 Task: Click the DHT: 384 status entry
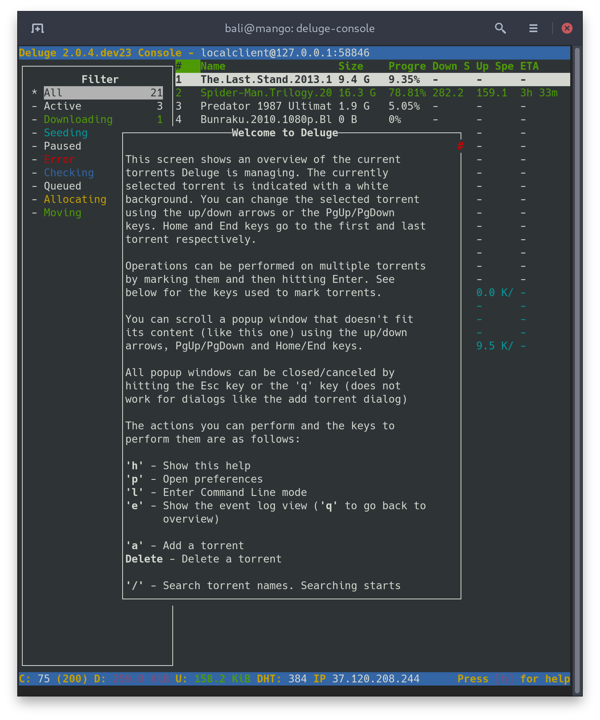click(282, 679)
